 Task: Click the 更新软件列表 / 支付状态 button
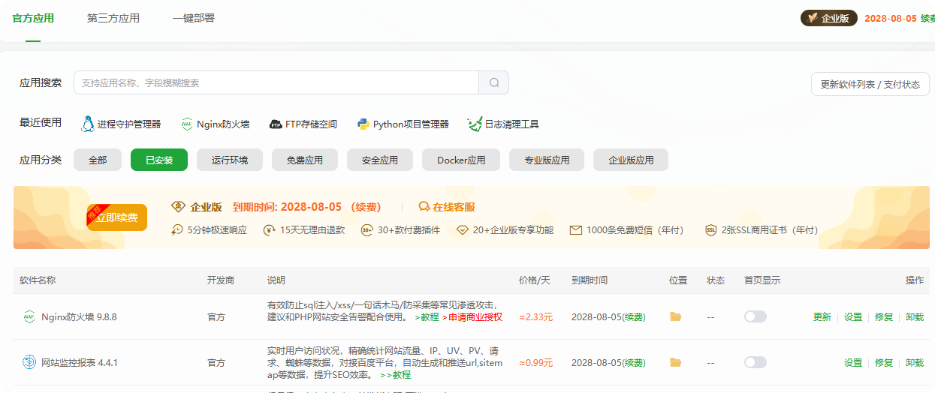coord(870,84)
